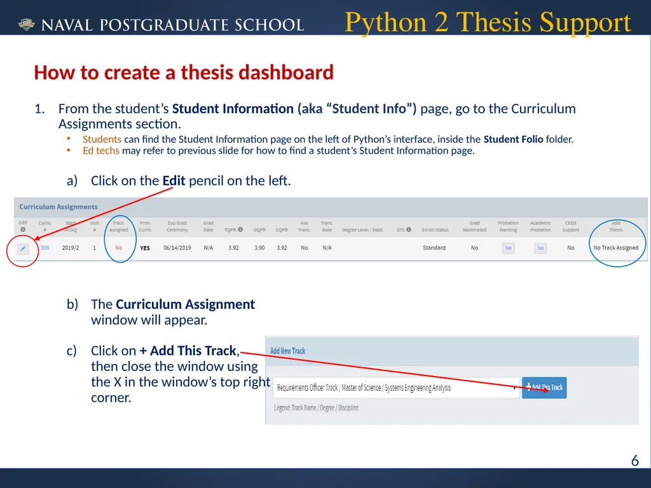Click the Prim Curric 'YES' value

tap(145, 248)
